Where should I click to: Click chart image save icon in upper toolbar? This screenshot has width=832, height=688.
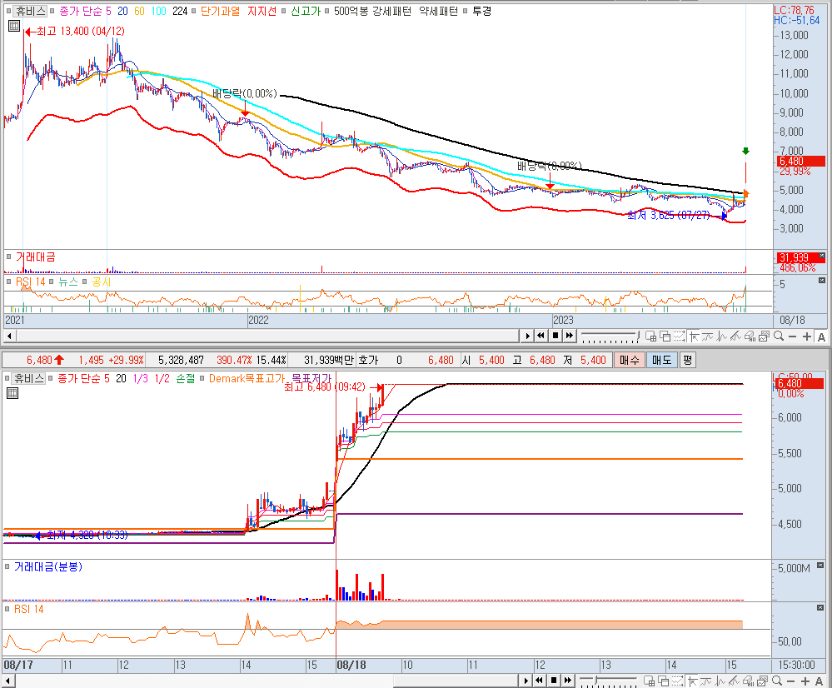coord(764,336)
